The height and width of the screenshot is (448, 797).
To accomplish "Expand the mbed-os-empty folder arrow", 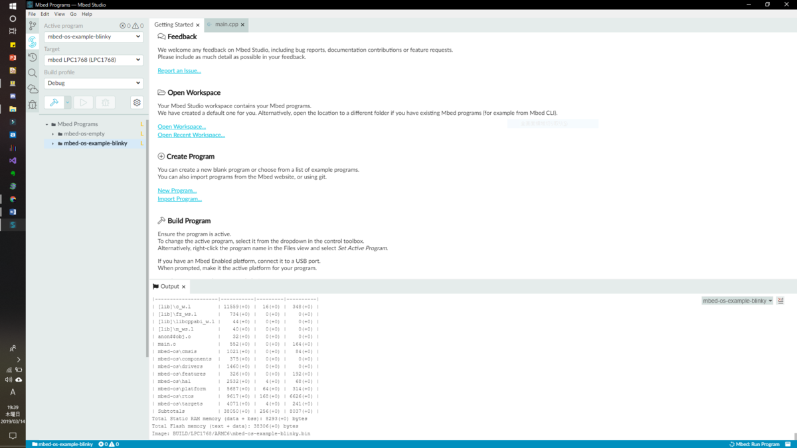I will (x=53, y=134).
